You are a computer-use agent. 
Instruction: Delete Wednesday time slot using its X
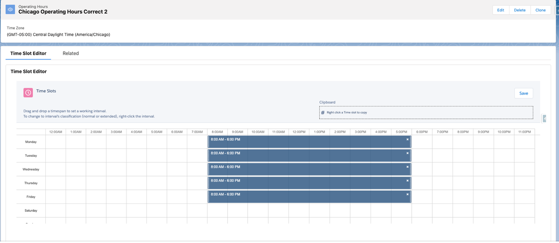407,167
